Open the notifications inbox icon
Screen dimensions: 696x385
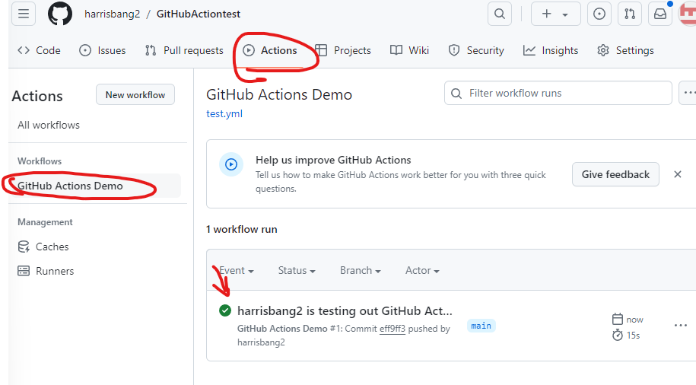660,14
